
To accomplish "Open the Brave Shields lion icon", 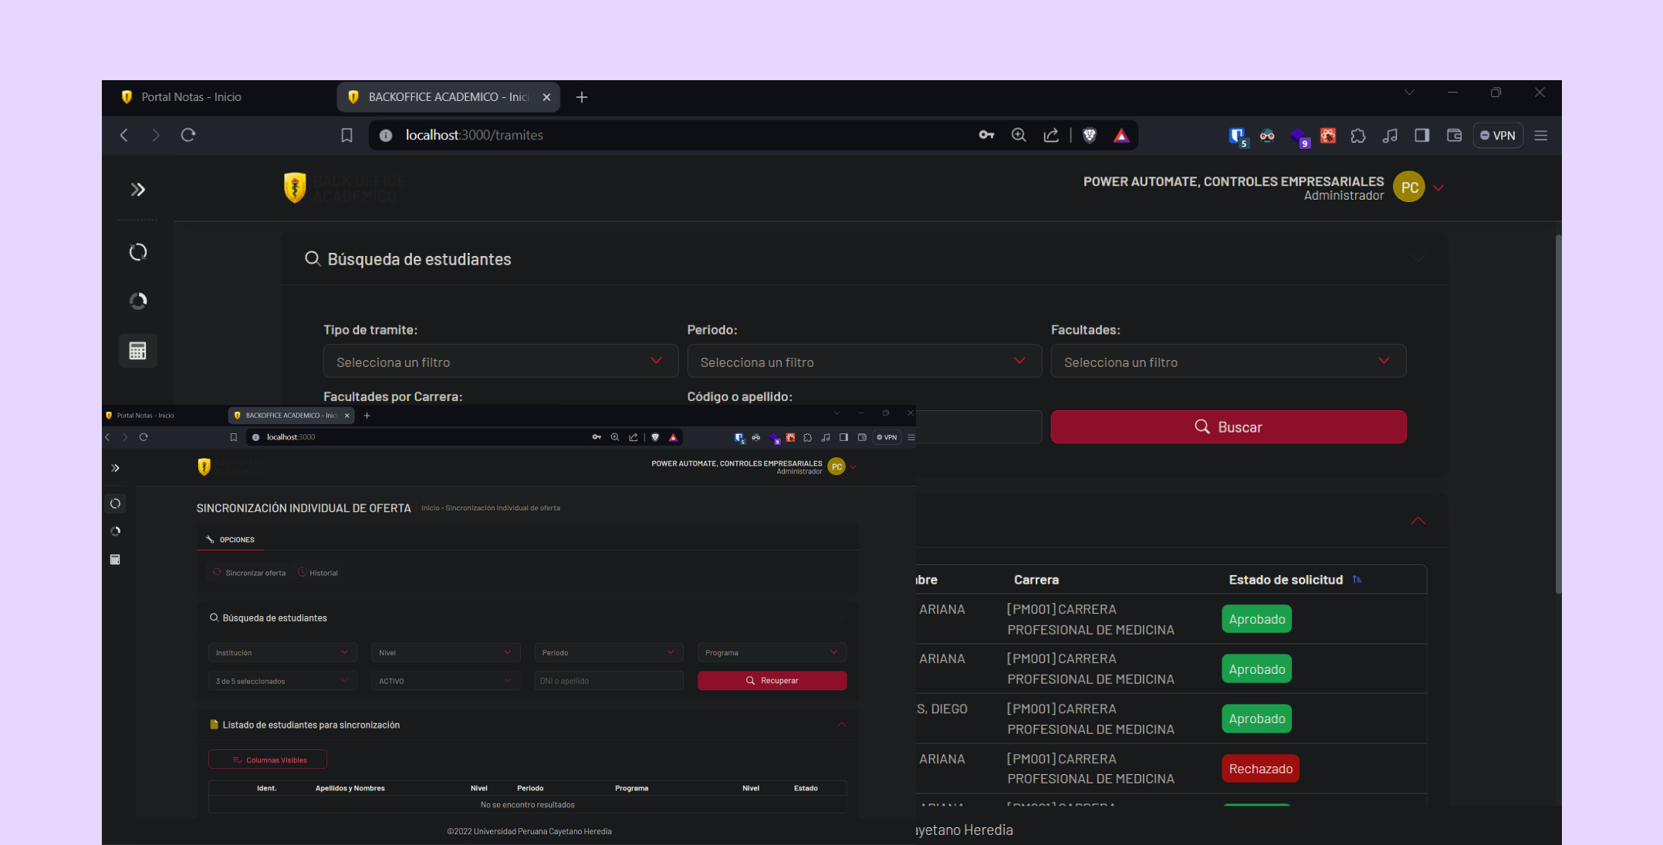I will tap(1090, 136).
